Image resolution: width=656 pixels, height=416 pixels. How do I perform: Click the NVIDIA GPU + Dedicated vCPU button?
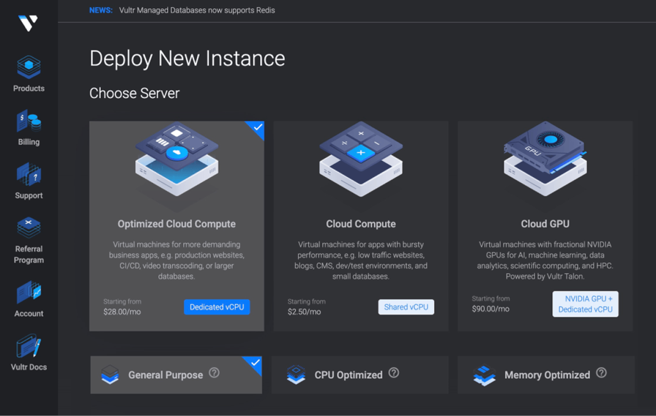[x=585, y=304]
